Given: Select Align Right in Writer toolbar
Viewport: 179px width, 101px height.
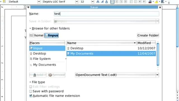Looking at the screenshot, I should [121, 2].
